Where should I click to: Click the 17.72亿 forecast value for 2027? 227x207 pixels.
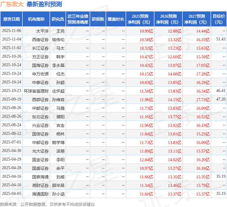coord(203,100)
